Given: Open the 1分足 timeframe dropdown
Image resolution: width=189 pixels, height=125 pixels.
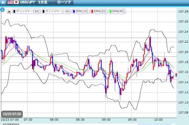Looking at the screenshot, I should coord(46,2).
